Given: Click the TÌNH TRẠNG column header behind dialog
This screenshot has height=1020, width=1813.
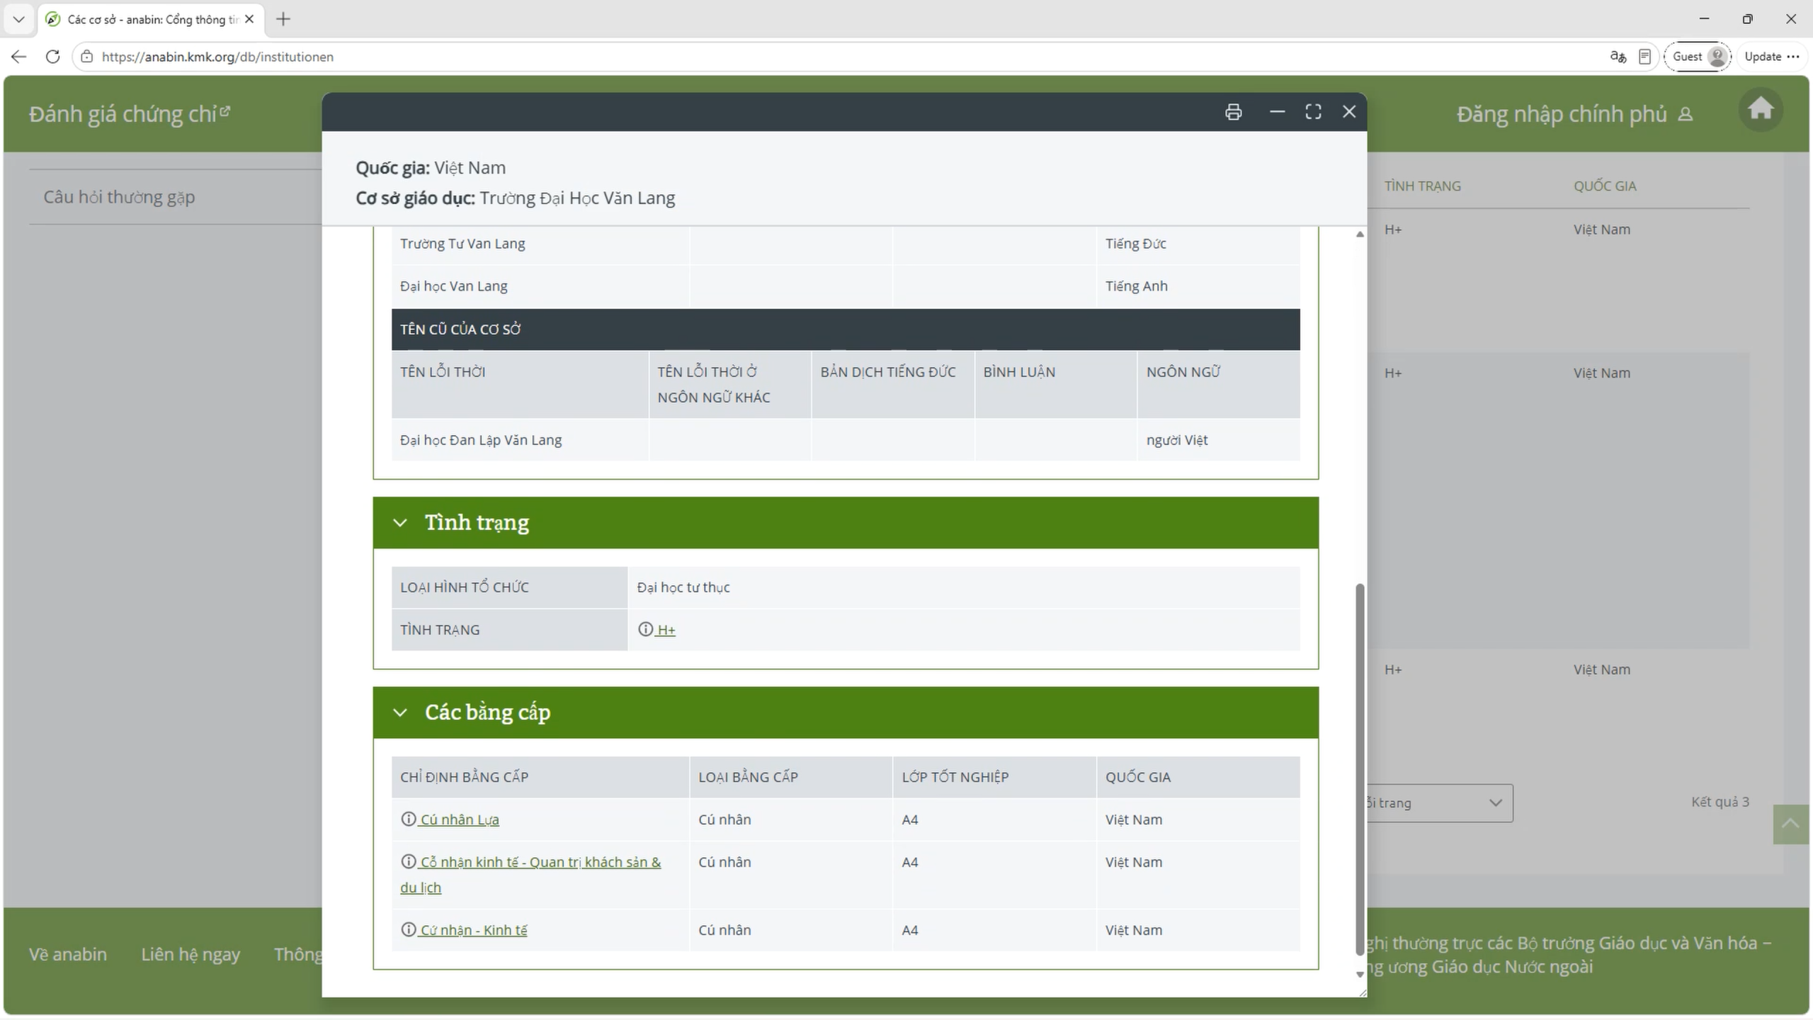Looking at the screenshot, I should tap(1423, 186).
